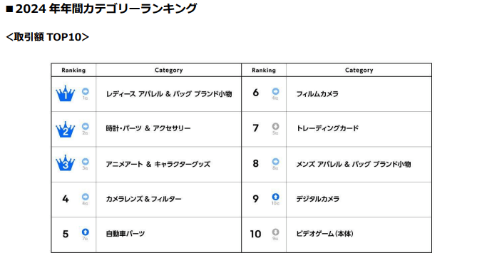Click the gray down arrow beside rank 10
The height and width of the screenshot is (258, 477).
[x=276, y=232]
